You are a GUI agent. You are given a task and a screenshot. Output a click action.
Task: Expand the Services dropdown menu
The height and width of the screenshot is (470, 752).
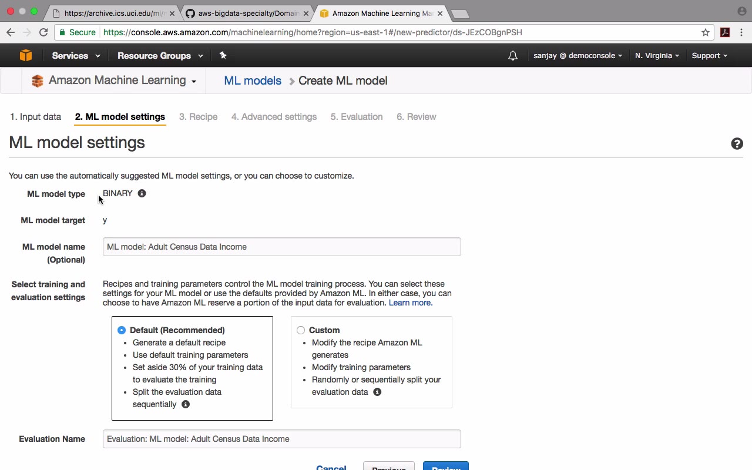(76, 56)
